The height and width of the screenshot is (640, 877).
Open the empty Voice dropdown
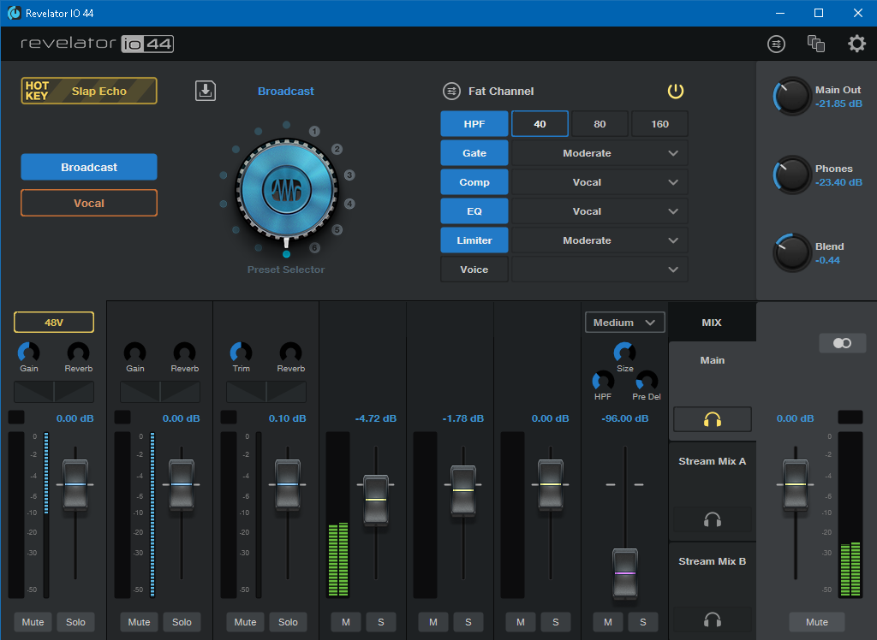tap(600, 269)
